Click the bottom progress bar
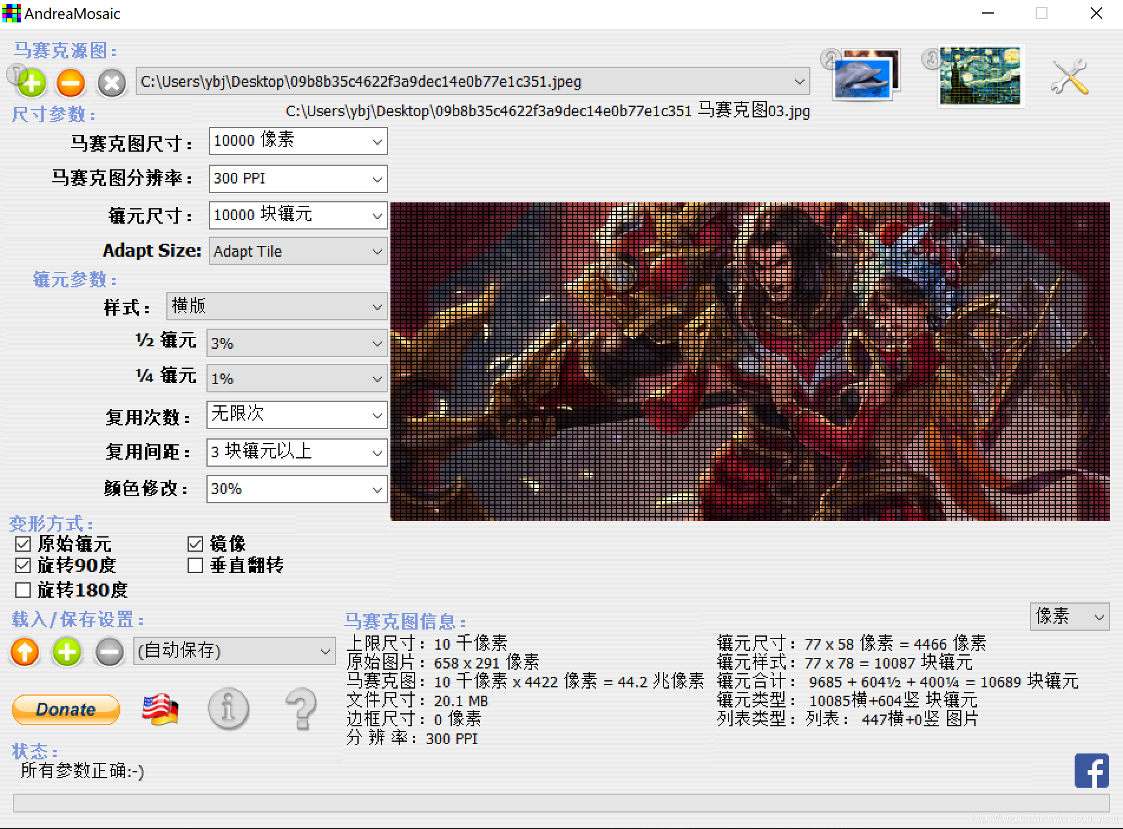This screenshot has height=829, width=1123. click(561, 803)
